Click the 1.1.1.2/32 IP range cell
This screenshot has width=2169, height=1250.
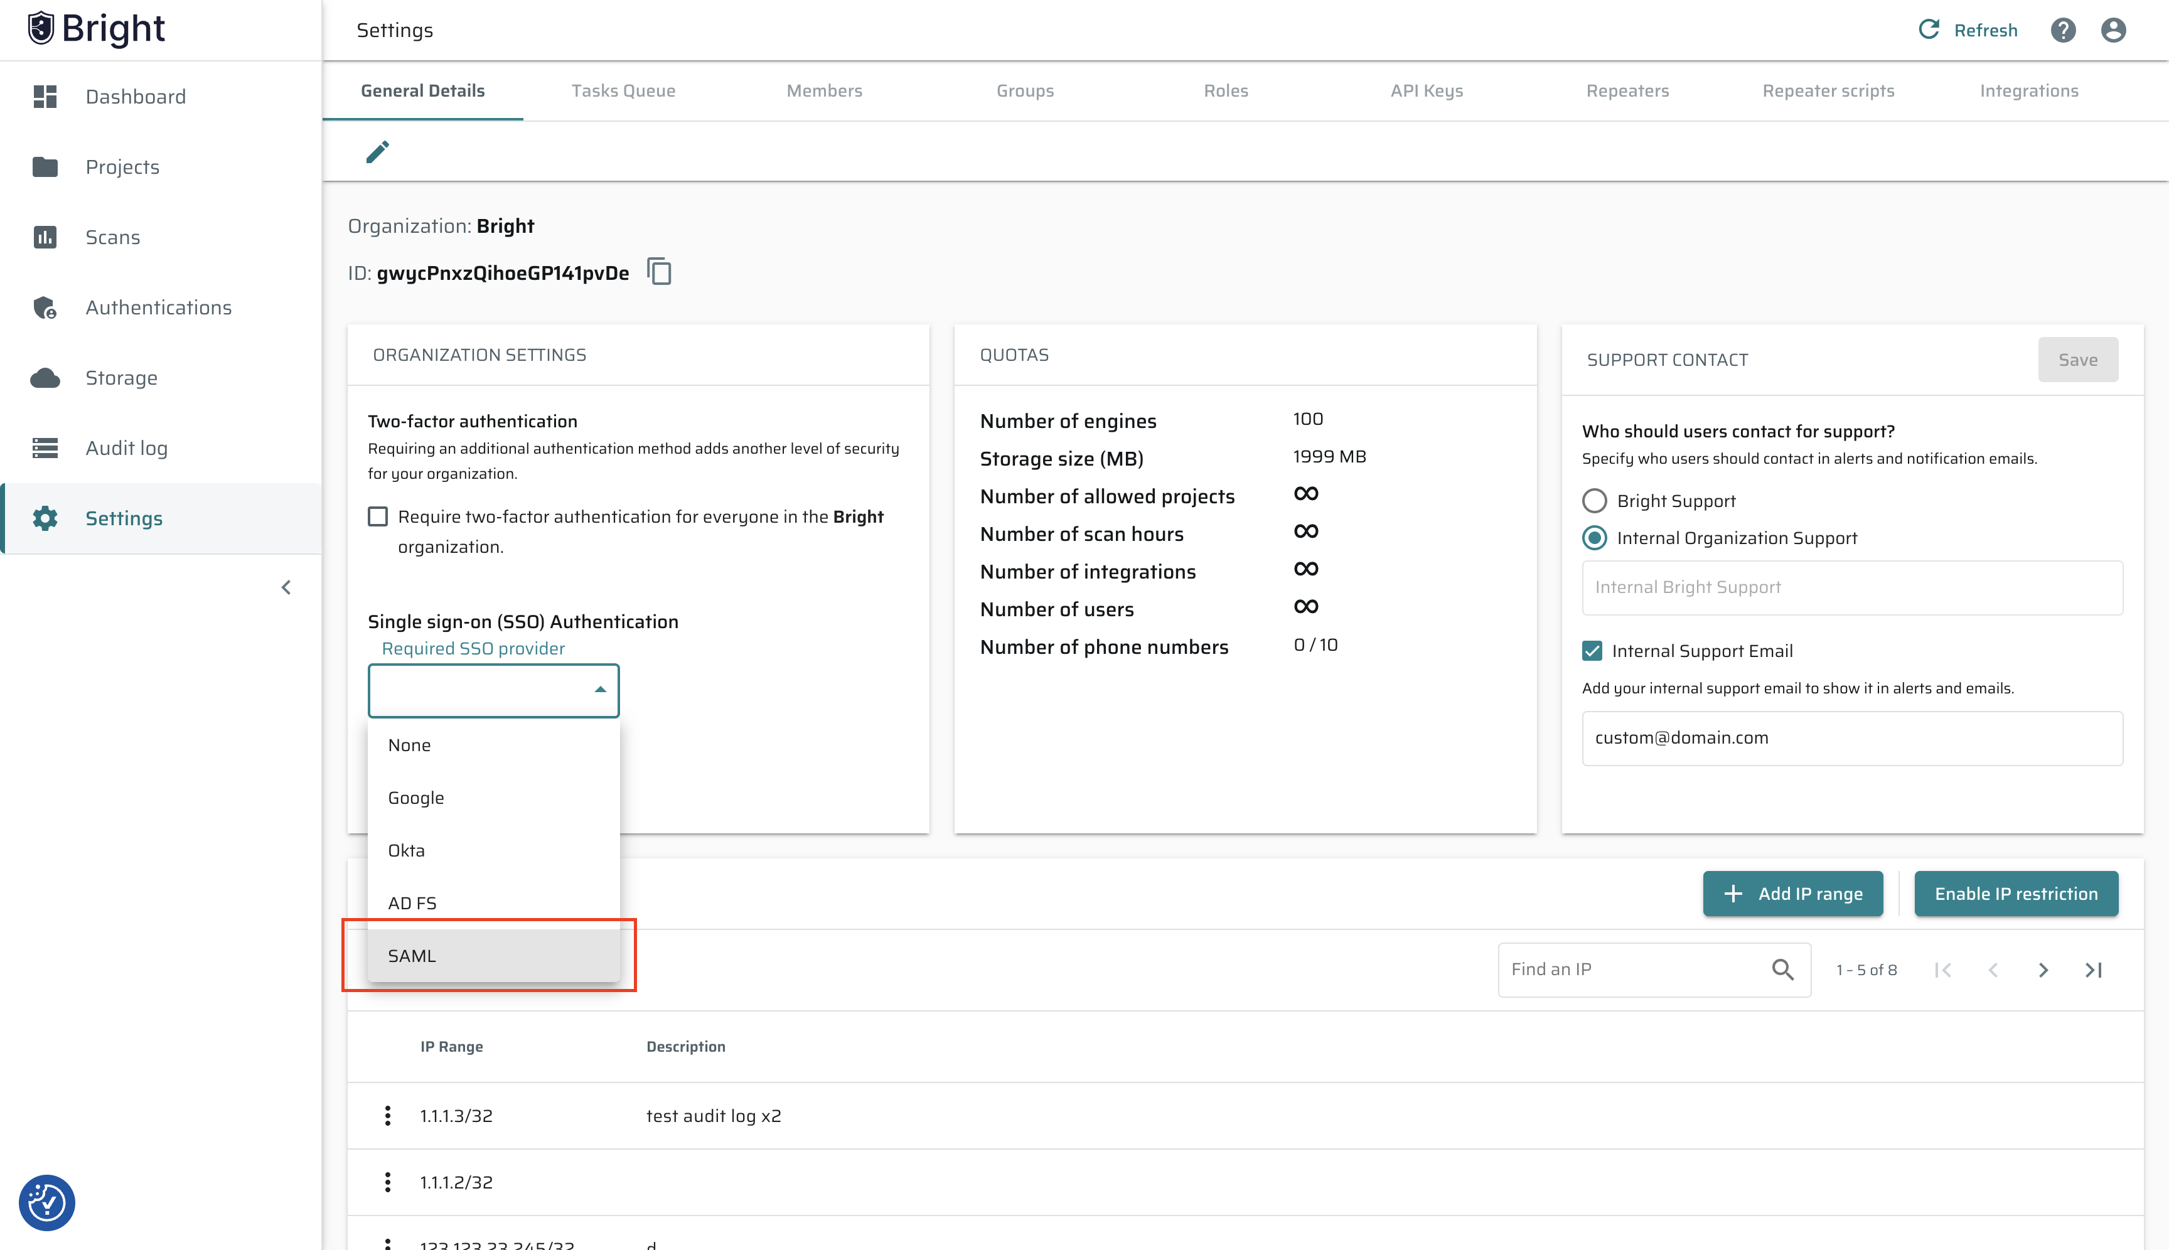(x=456, y=1183)
